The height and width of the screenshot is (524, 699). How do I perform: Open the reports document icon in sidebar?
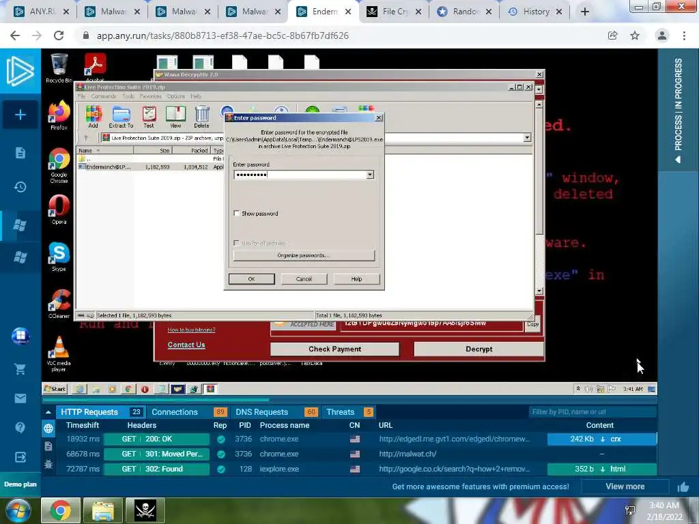(x=20, y=153)
